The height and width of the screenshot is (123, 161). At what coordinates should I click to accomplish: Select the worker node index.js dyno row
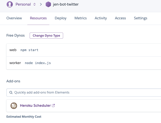[x=84, y=63]
